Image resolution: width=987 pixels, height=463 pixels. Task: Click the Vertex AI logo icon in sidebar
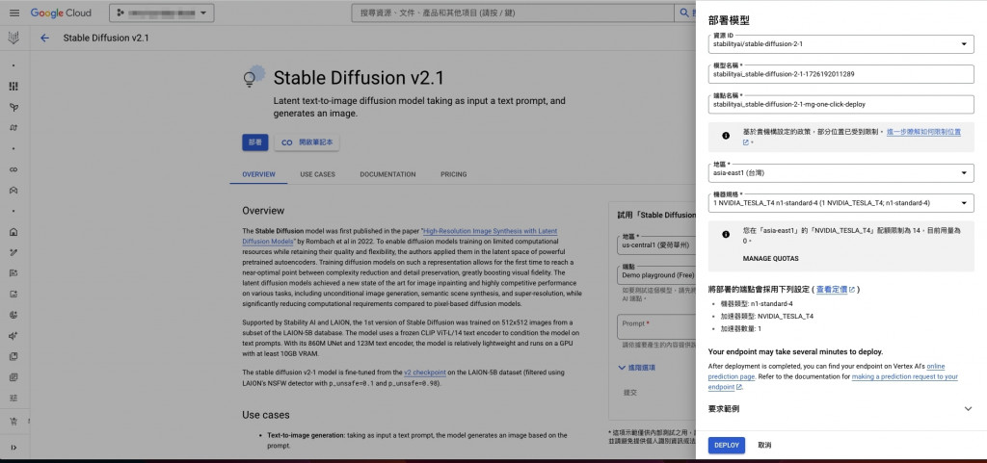click(13, 39)
